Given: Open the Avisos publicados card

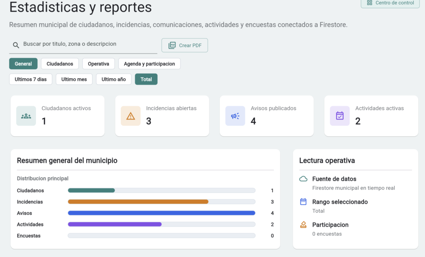Looking at the screenshot, I should point(267,116).
